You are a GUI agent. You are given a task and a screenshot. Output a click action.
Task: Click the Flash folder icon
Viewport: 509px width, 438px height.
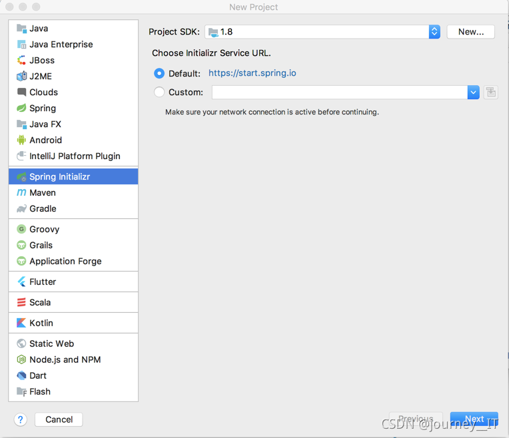tap(21, 391)
